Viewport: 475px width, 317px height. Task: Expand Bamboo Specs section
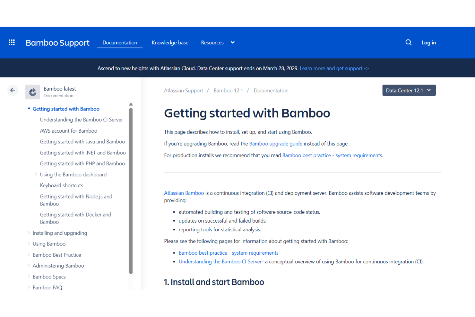pos(29,276)
